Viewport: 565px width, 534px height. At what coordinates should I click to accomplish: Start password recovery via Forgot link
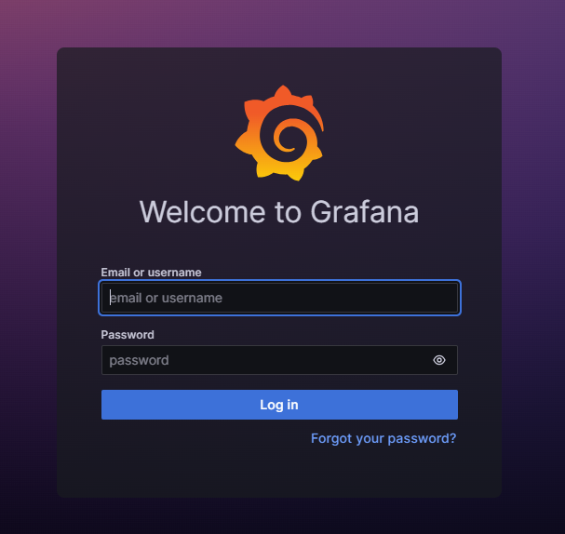pyautogui.click(x=383, y=438)
